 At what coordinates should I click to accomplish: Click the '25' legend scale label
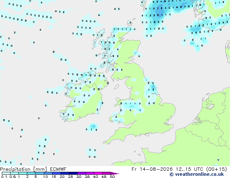click(70, 177)
